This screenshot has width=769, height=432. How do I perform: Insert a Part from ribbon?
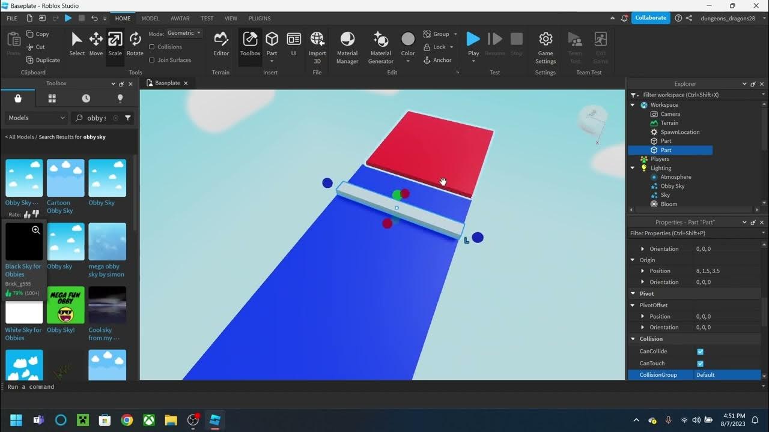tap(272, 44)
